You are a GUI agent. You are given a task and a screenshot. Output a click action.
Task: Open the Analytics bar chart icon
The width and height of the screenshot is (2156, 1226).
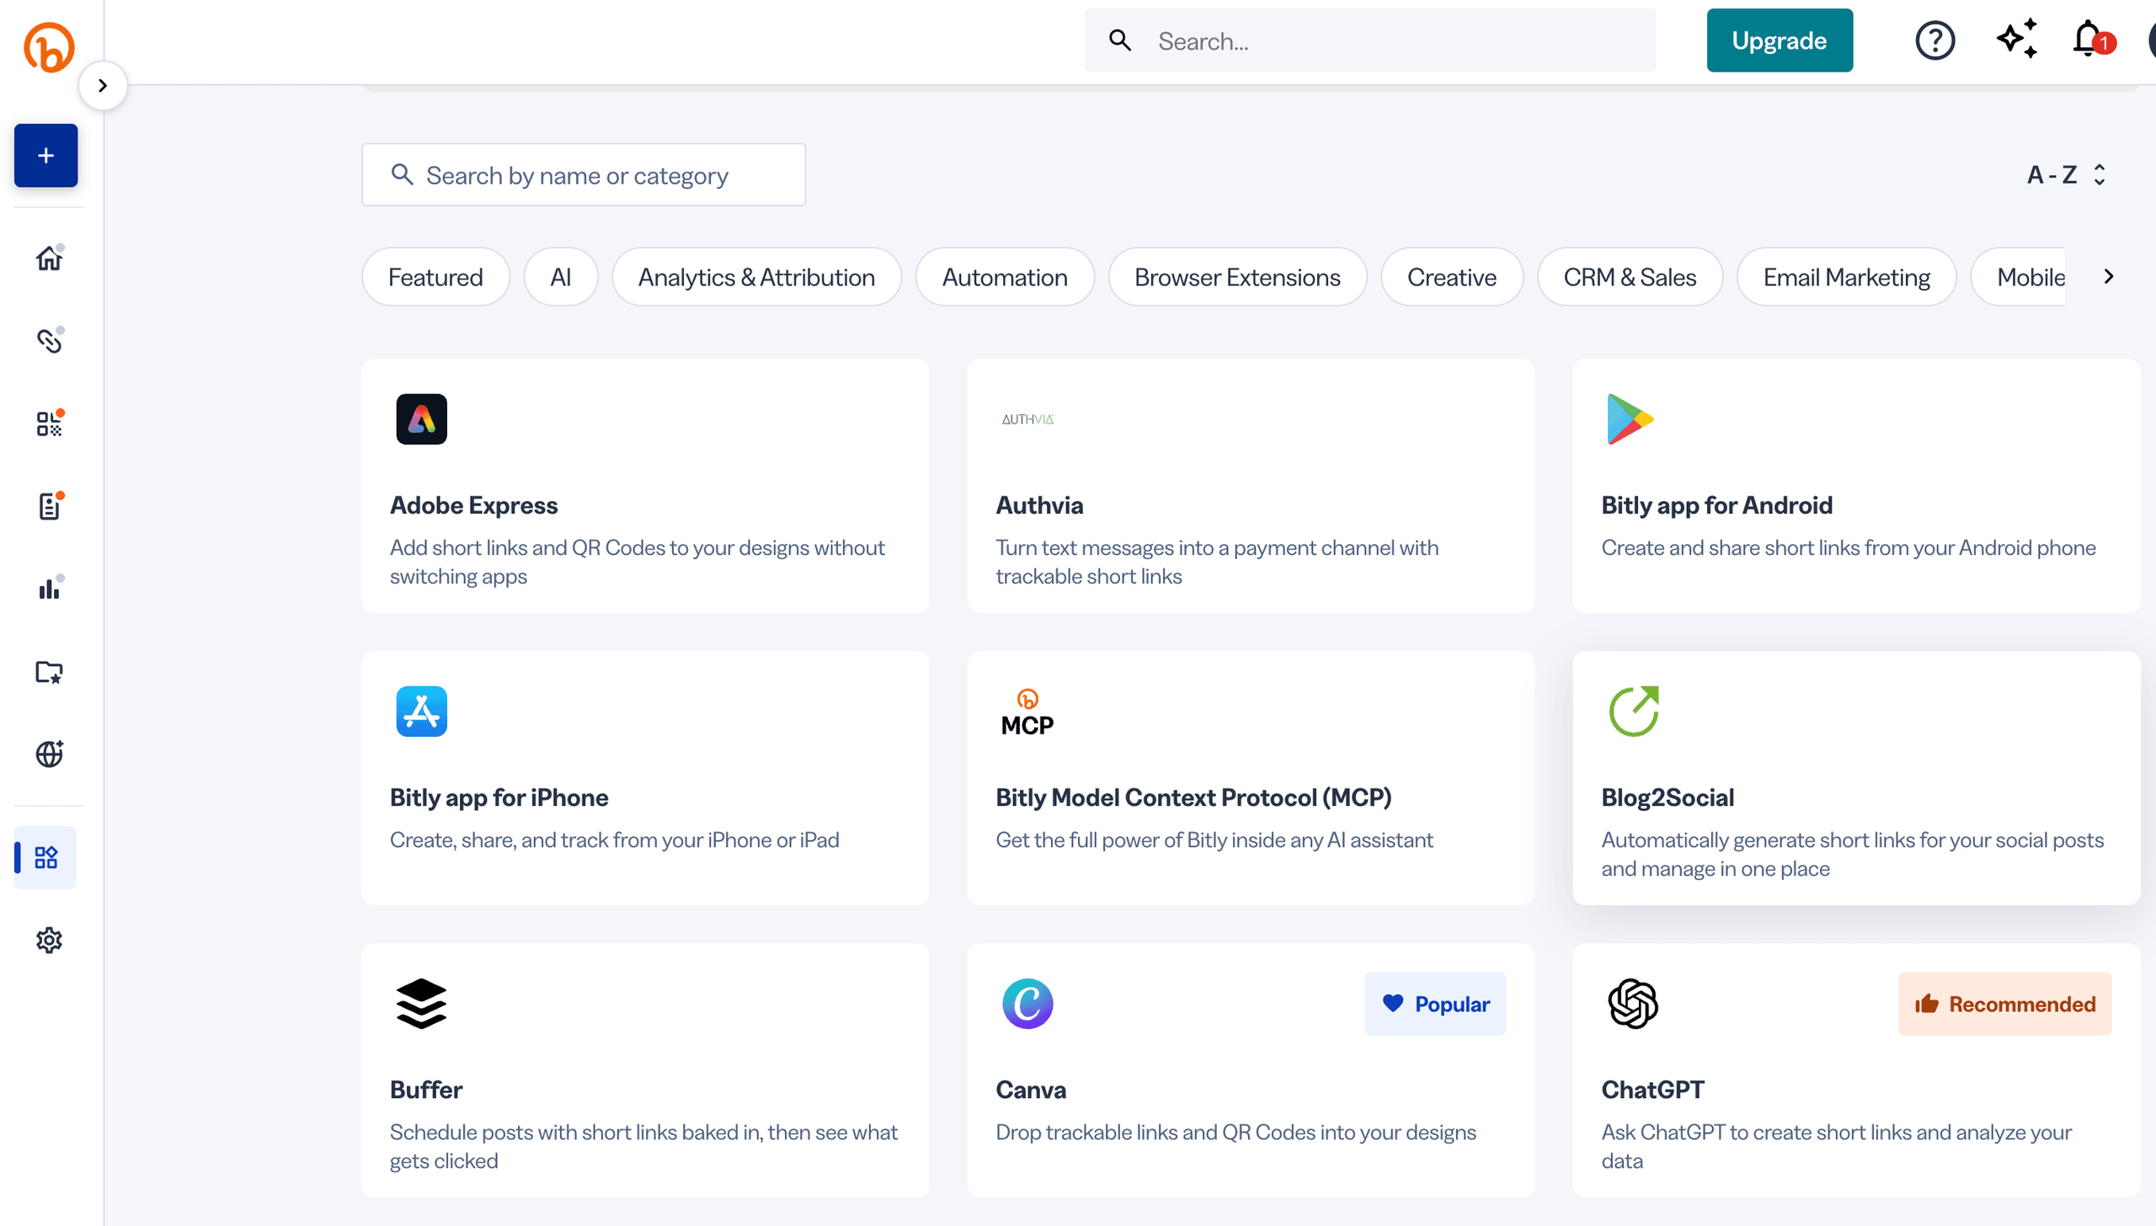(49, 589)
